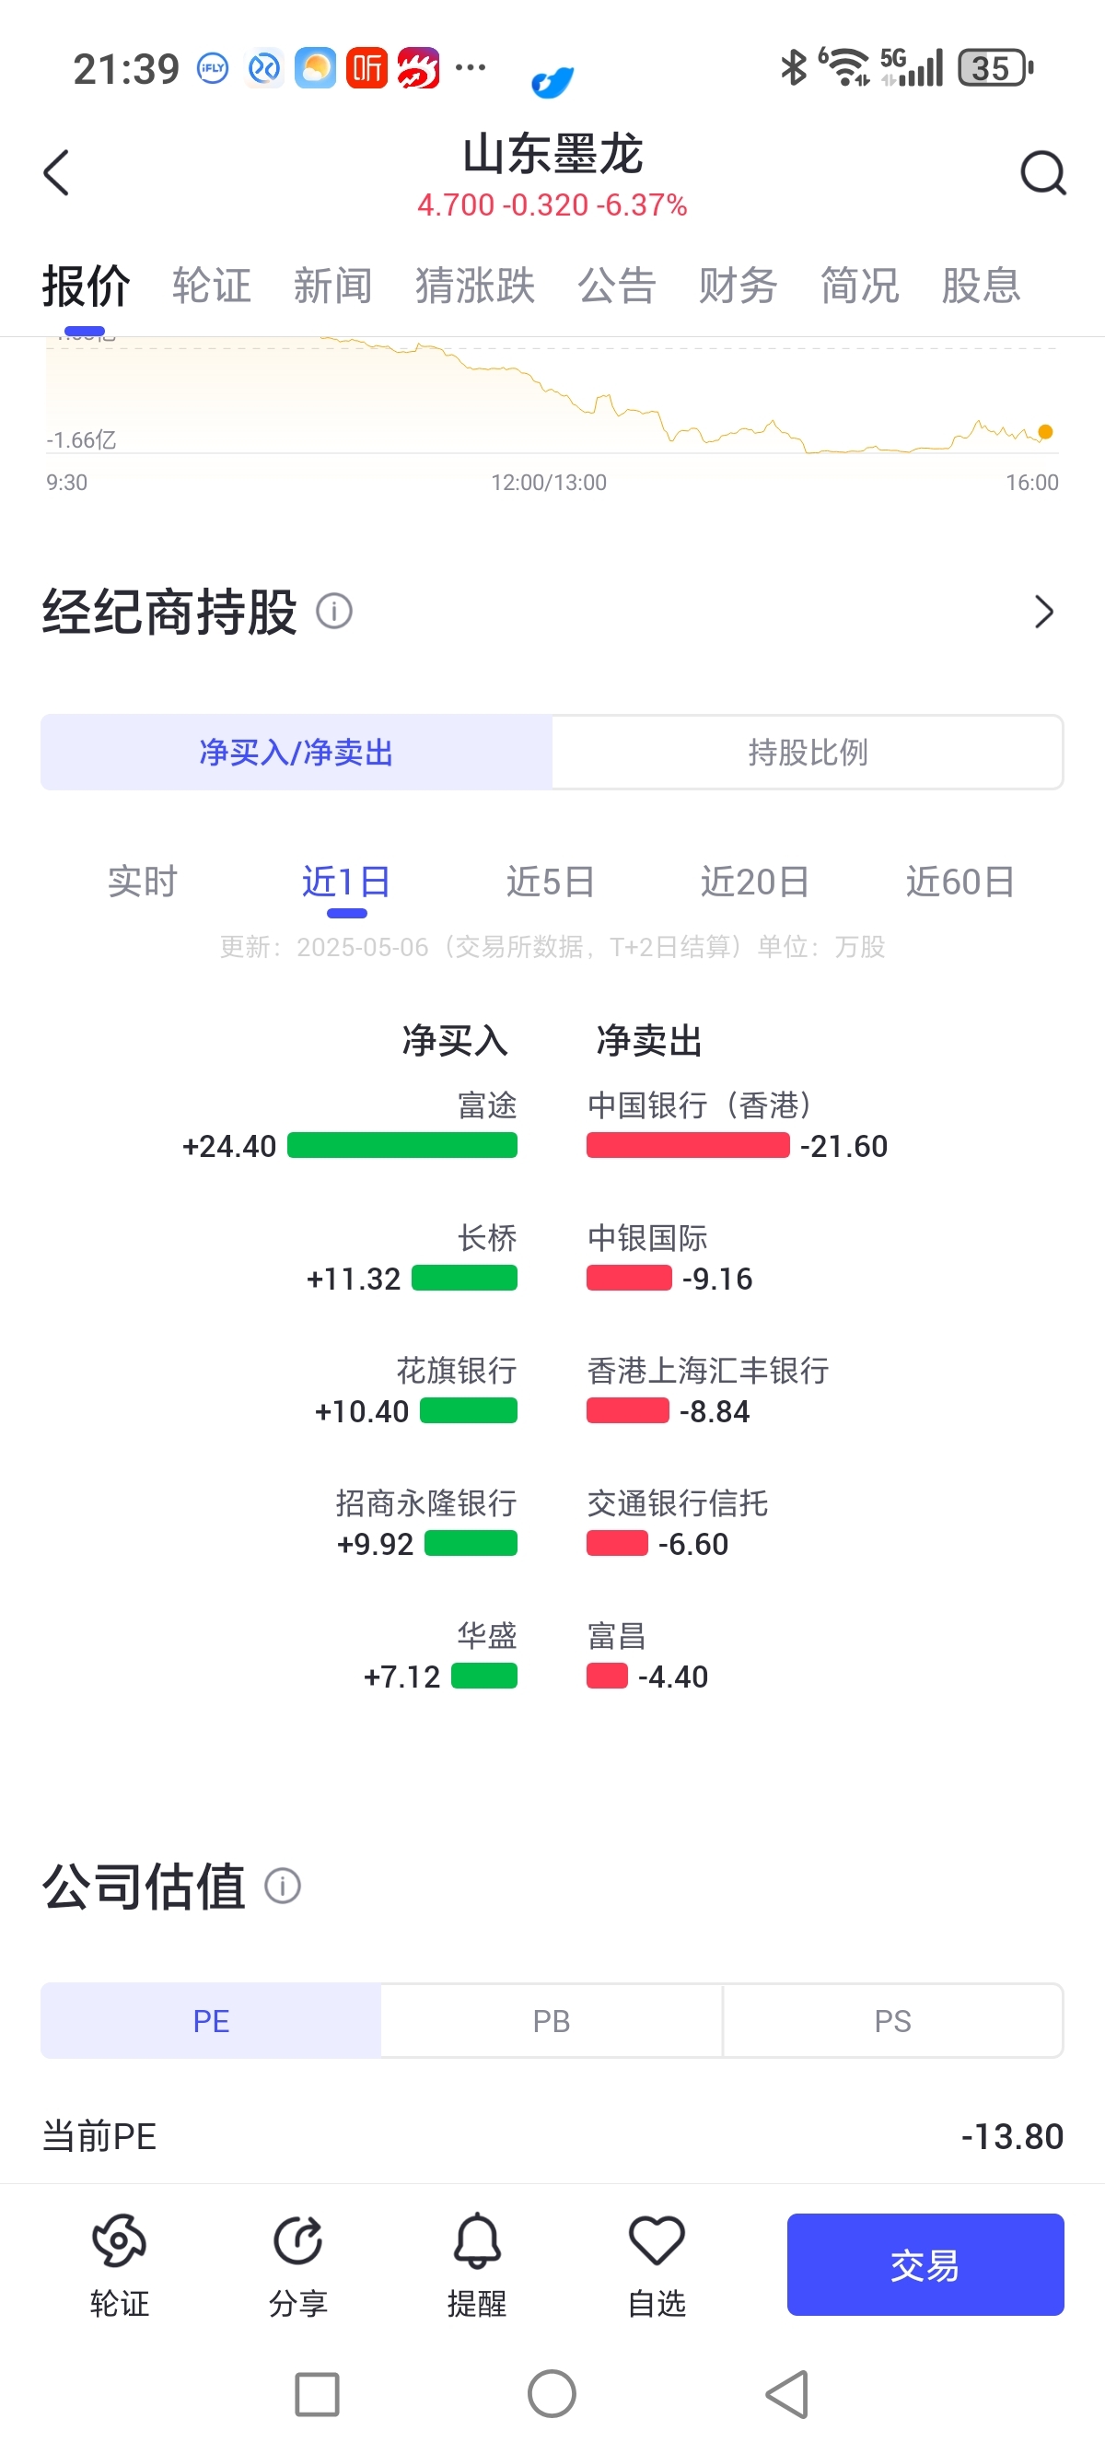Screen dimensions: 1105x2454
Task: Tap the weather notification icon
Action: 315,67
